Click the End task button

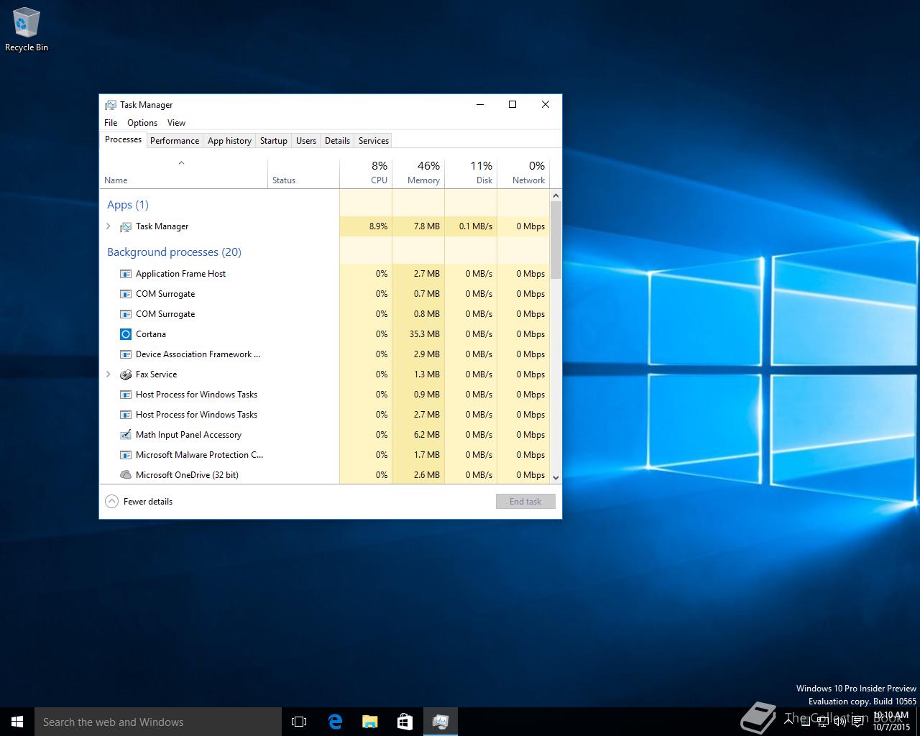[x=525, y=502]
